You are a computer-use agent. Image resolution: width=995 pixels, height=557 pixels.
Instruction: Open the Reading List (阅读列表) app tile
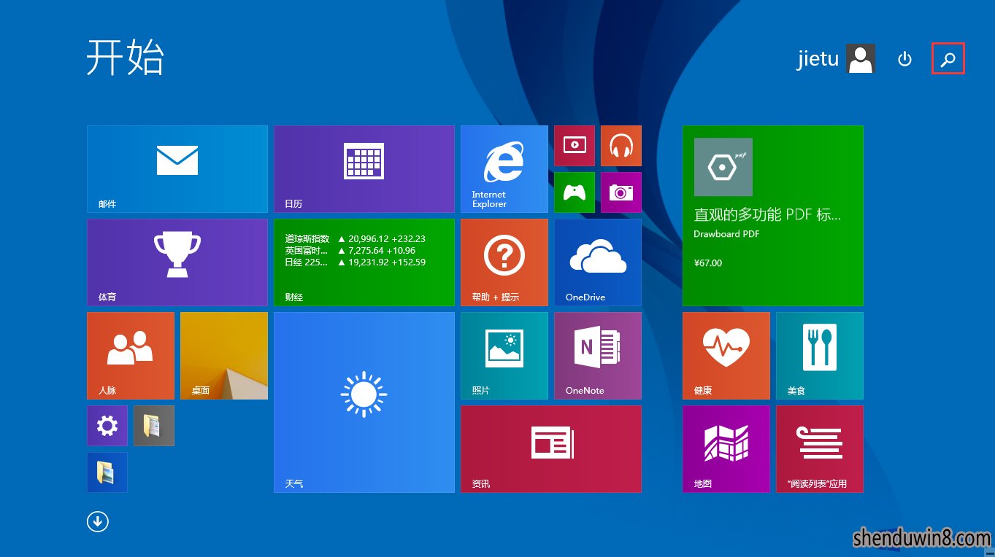820,449
